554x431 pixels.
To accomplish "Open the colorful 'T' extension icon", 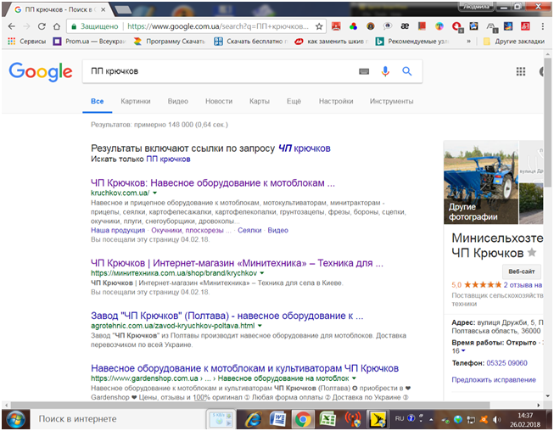I will click(439, 26).
